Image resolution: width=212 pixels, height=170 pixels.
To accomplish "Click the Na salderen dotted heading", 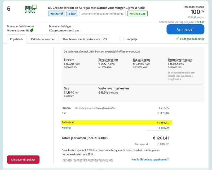I will click(x=141, y=60).
